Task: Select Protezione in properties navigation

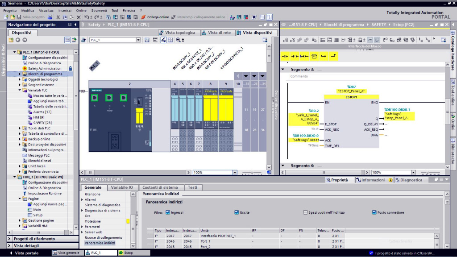Action: tap(93, 221)
